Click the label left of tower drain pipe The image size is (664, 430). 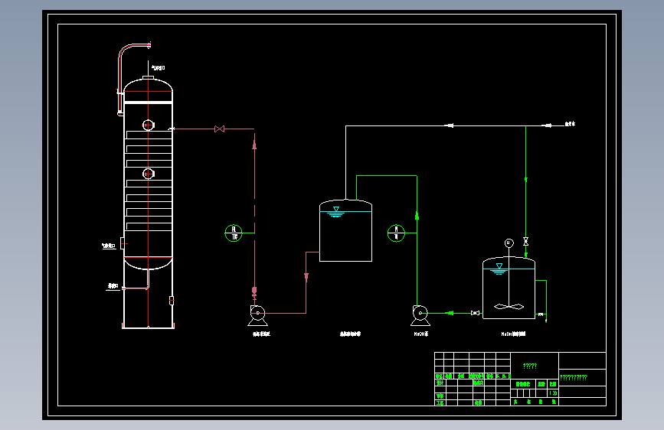click(113, 286)
